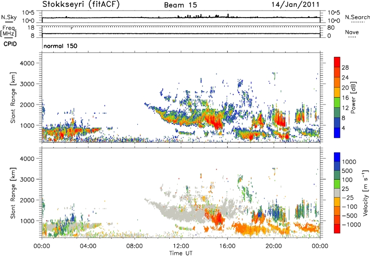370x256 pixels.
Task: Click the '08:00' time axis label
Action: (135, 246)
